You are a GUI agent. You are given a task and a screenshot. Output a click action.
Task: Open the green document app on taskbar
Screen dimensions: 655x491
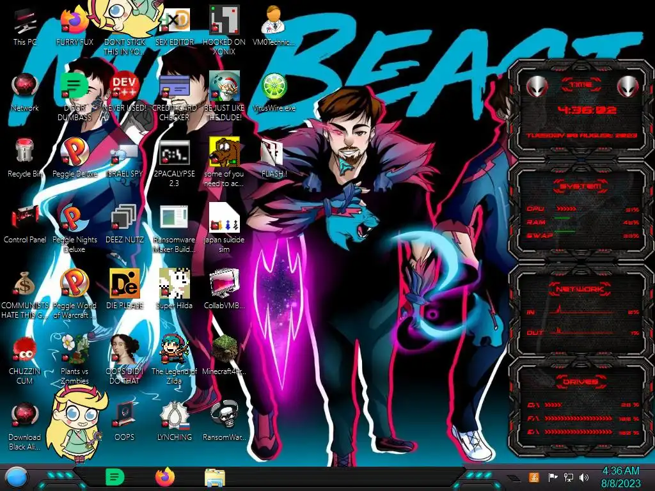click(x=115, y=478)
